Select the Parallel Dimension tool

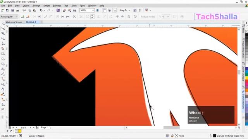(3, 74)
